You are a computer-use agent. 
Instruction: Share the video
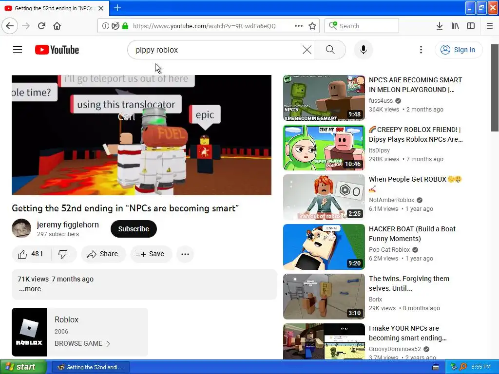pyautogui.click(x=103, y=254)
